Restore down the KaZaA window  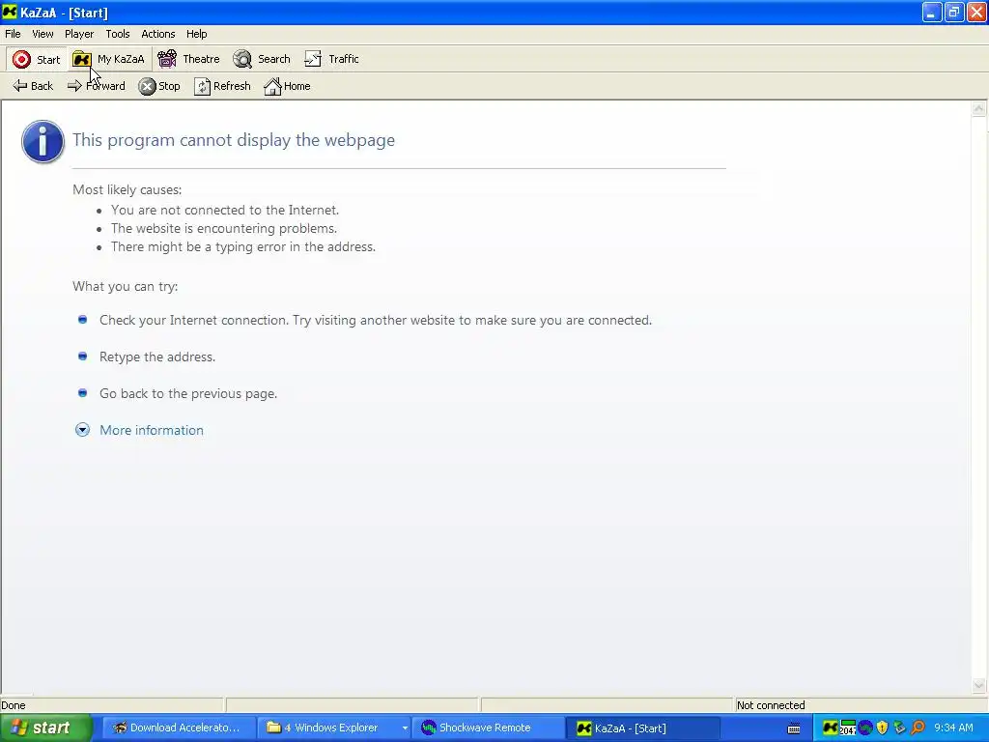click(953, 12)
